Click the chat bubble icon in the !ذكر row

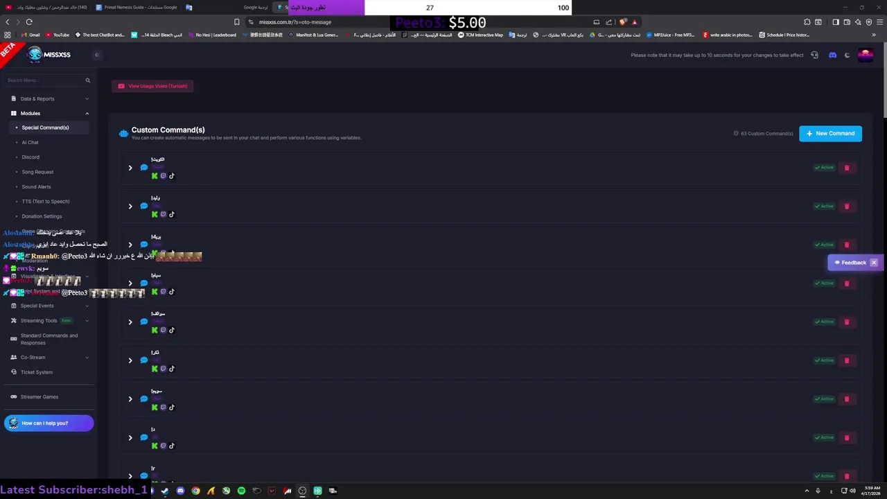click(x=144, y=360)
